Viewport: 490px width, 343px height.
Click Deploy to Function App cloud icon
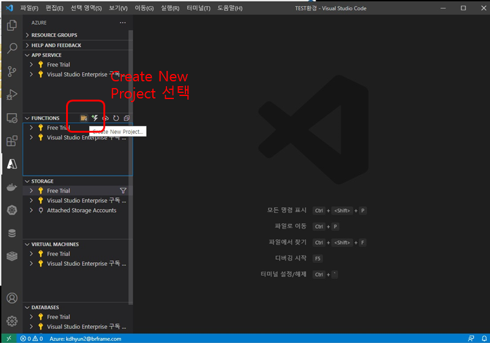pyautogui.click(x=105, y=118)
